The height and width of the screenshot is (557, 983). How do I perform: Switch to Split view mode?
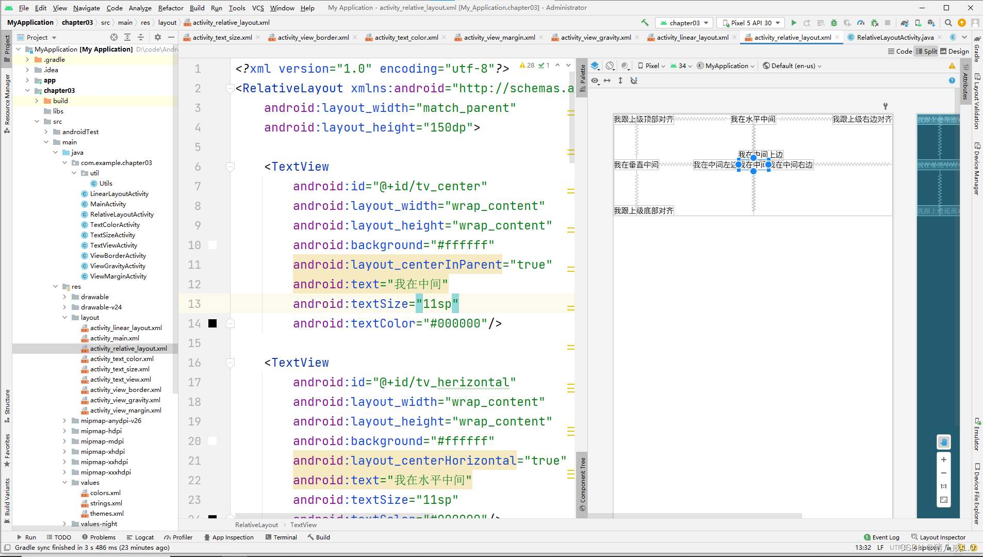[926, 51]
